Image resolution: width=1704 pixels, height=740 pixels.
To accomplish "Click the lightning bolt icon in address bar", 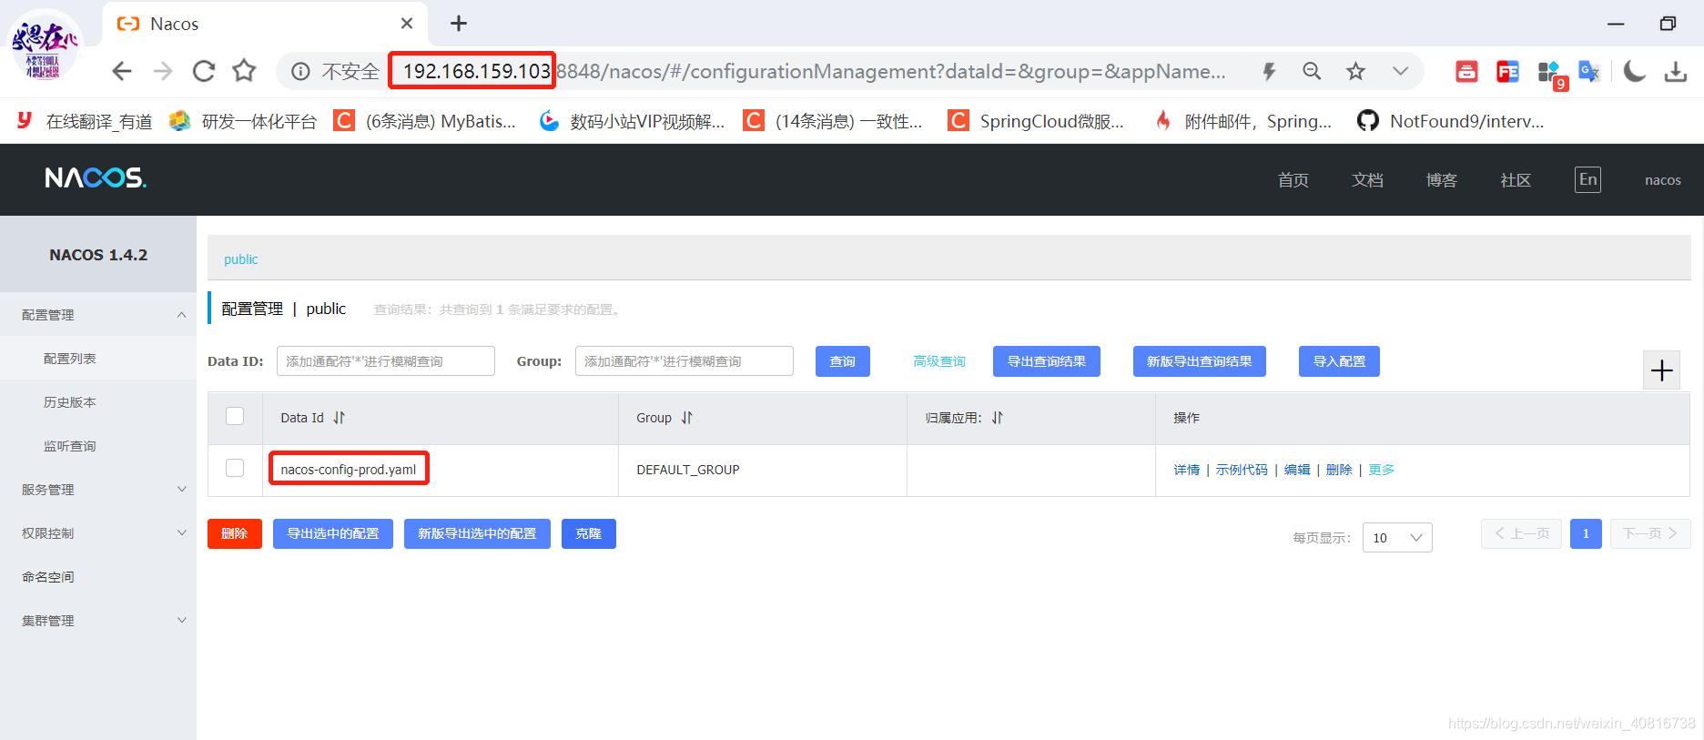I will point(1269,71).
